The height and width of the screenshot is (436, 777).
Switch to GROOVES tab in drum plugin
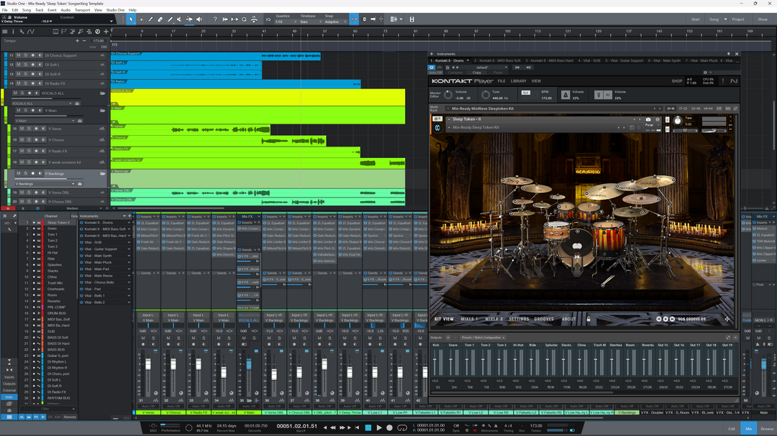click(x=544, y=319)
